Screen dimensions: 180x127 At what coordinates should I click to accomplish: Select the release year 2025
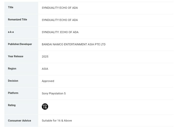45,57
